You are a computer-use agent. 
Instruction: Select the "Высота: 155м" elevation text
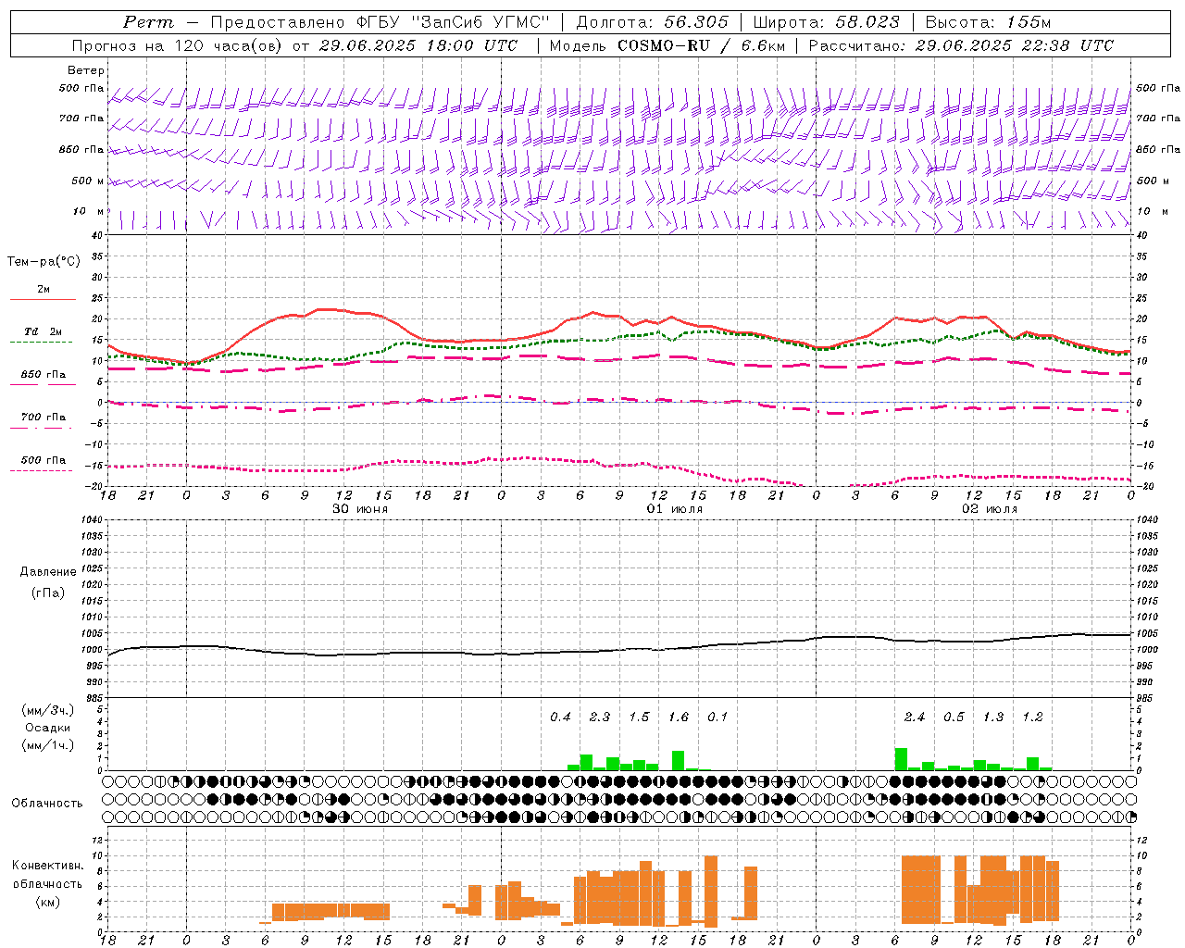coord(989,22)
